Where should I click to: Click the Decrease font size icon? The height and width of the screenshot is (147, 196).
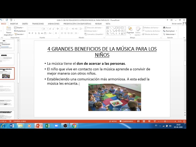pos(53,29)
